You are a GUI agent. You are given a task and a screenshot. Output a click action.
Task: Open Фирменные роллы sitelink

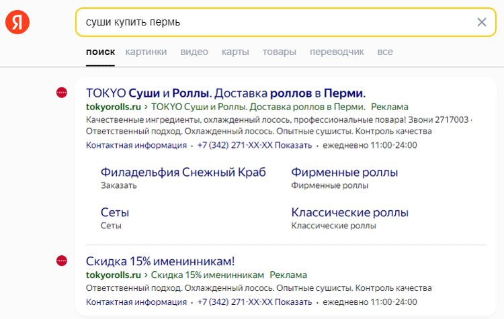(x=345, y=173)
